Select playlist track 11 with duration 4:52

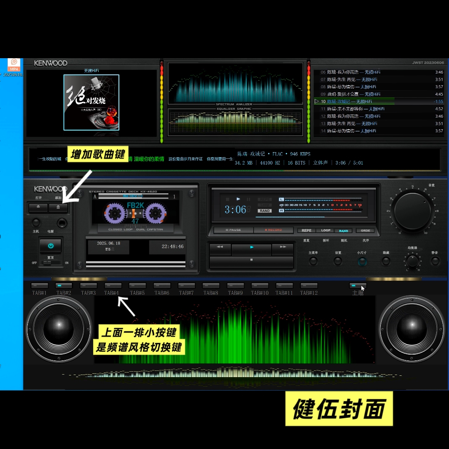[x=379, y=109]
